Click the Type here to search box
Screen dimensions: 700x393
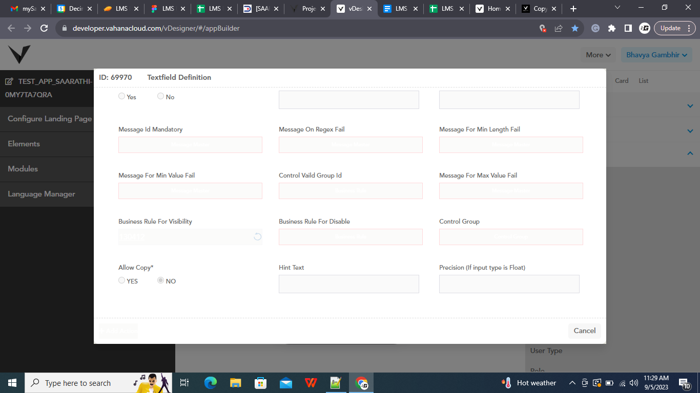coord(97,383)
